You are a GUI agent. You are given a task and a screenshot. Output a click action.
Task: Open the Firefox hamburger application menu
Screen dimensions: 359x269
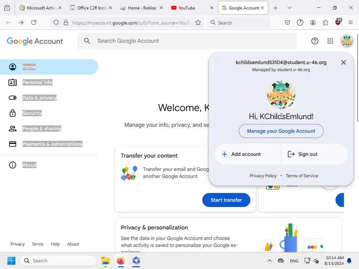click(351, 22)
